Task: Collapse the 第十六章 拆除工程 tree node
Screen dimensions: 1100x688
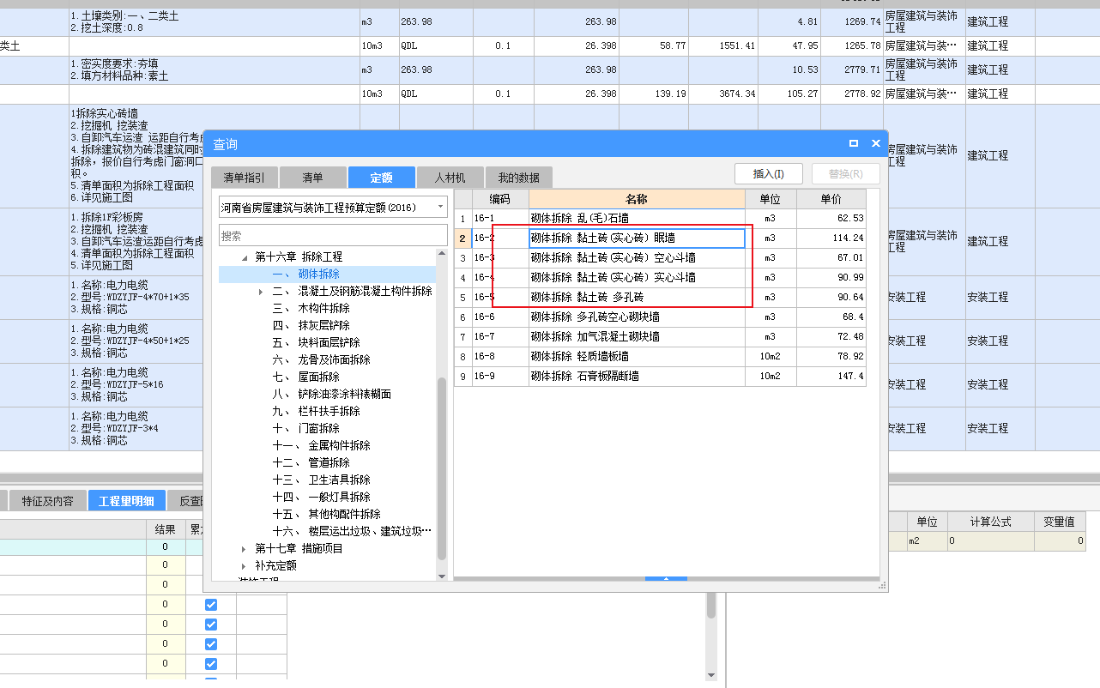Action: (245, 257)
